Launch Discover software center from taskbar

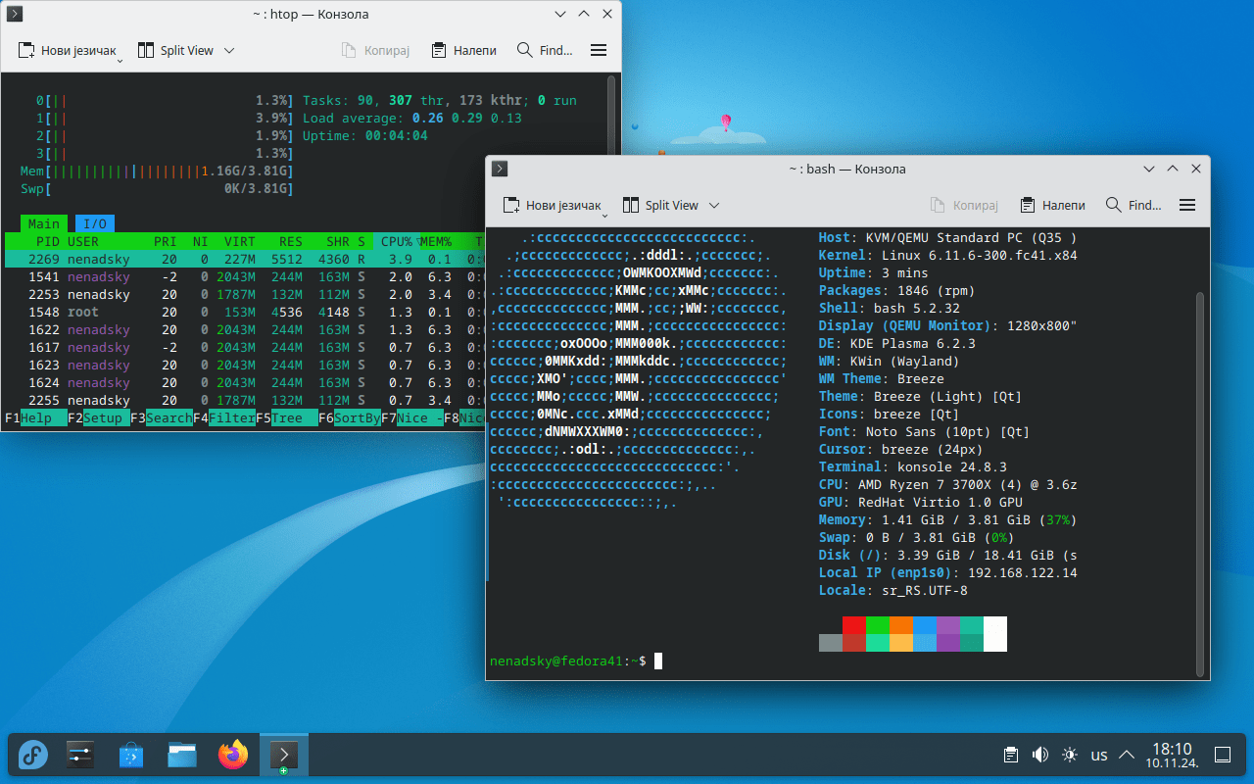131,755
